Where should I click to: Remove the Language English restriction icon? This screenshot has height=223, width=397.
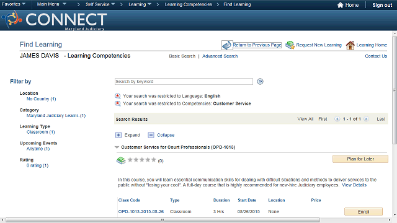coord(117,96)
